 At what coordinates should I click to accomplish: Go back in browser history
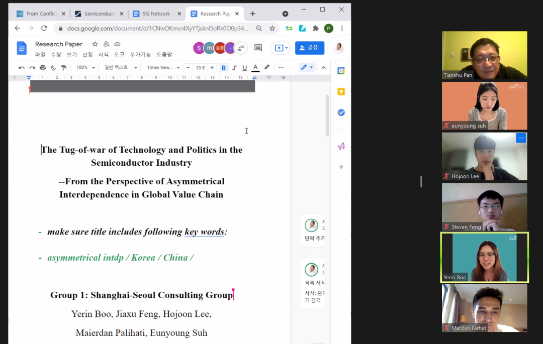coord(17,28)
